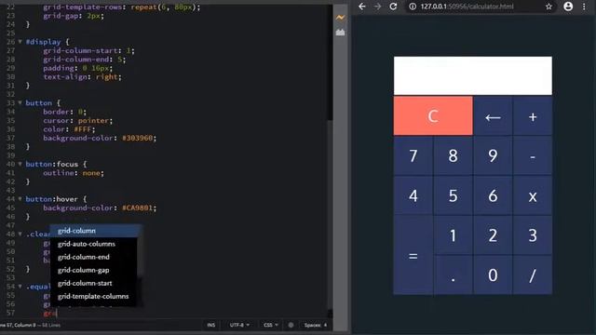The width and height of the screenshot is (596, 335).
Task: Open the UTF-8 encoding dropdown
Action: pyautogui.click(x=239, y=325)
